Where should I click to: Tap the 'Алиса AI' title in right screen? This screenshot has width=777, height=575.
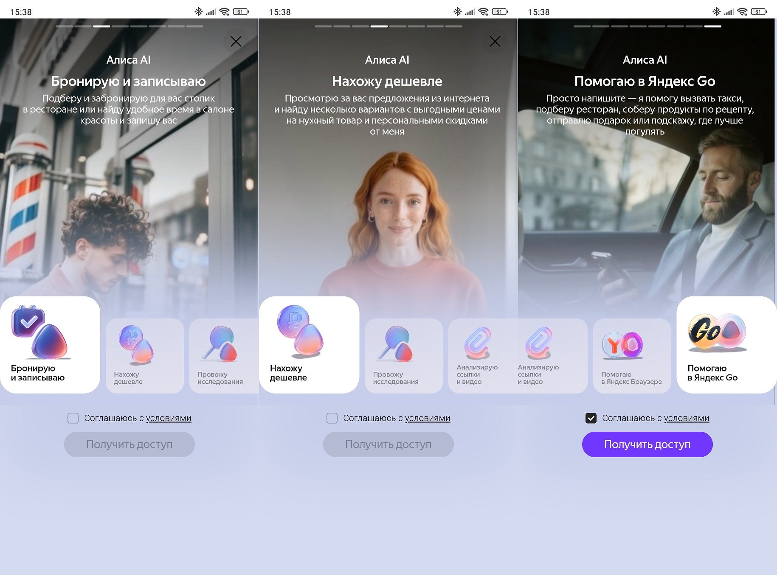[x=645, y=60]
